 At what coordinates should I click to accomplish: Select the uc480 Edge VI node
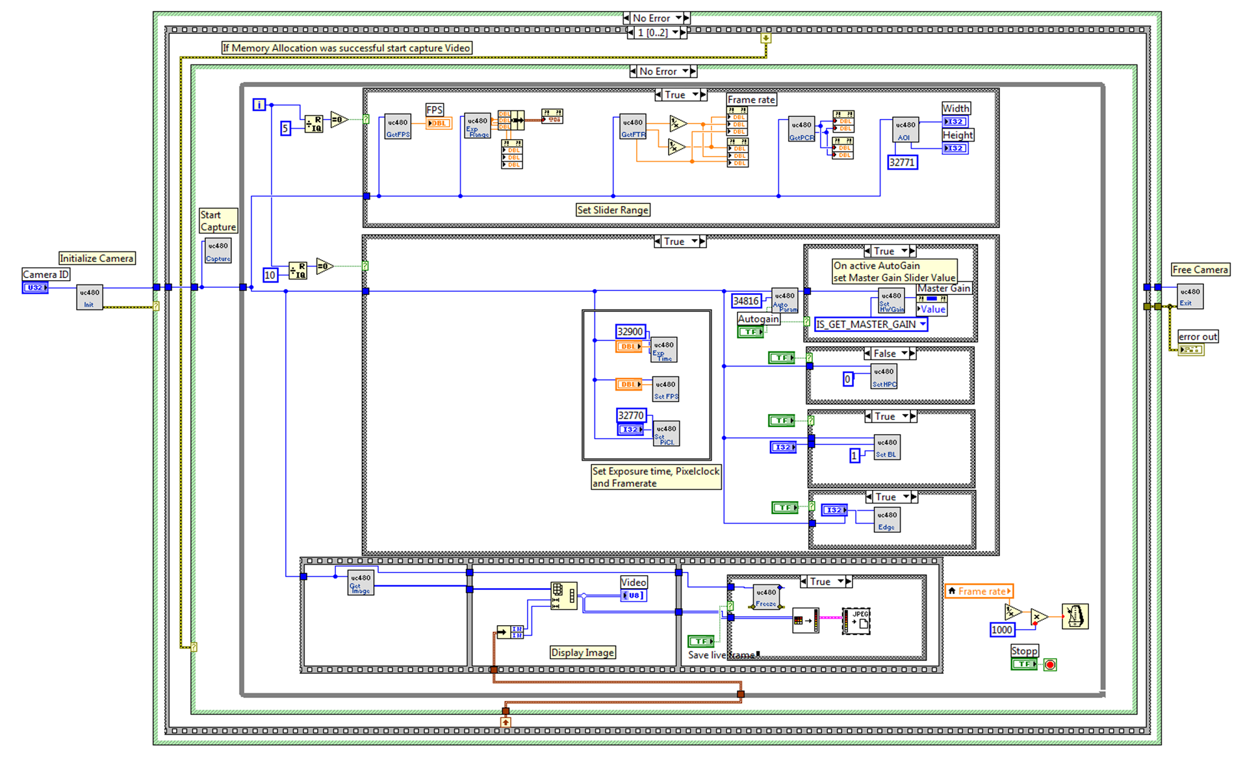pos(887,520)
